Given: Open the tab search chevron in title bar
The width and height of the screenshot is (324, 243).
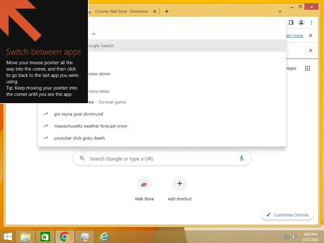Looking at the screenshot, I should pos(280,11).
